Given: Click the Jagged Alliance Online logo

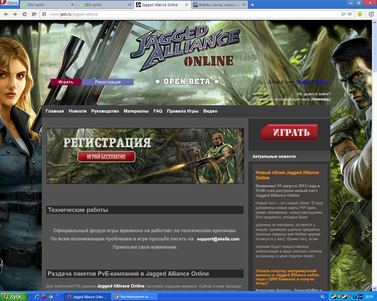Looking at the screenshot, I should click(186, 49).
